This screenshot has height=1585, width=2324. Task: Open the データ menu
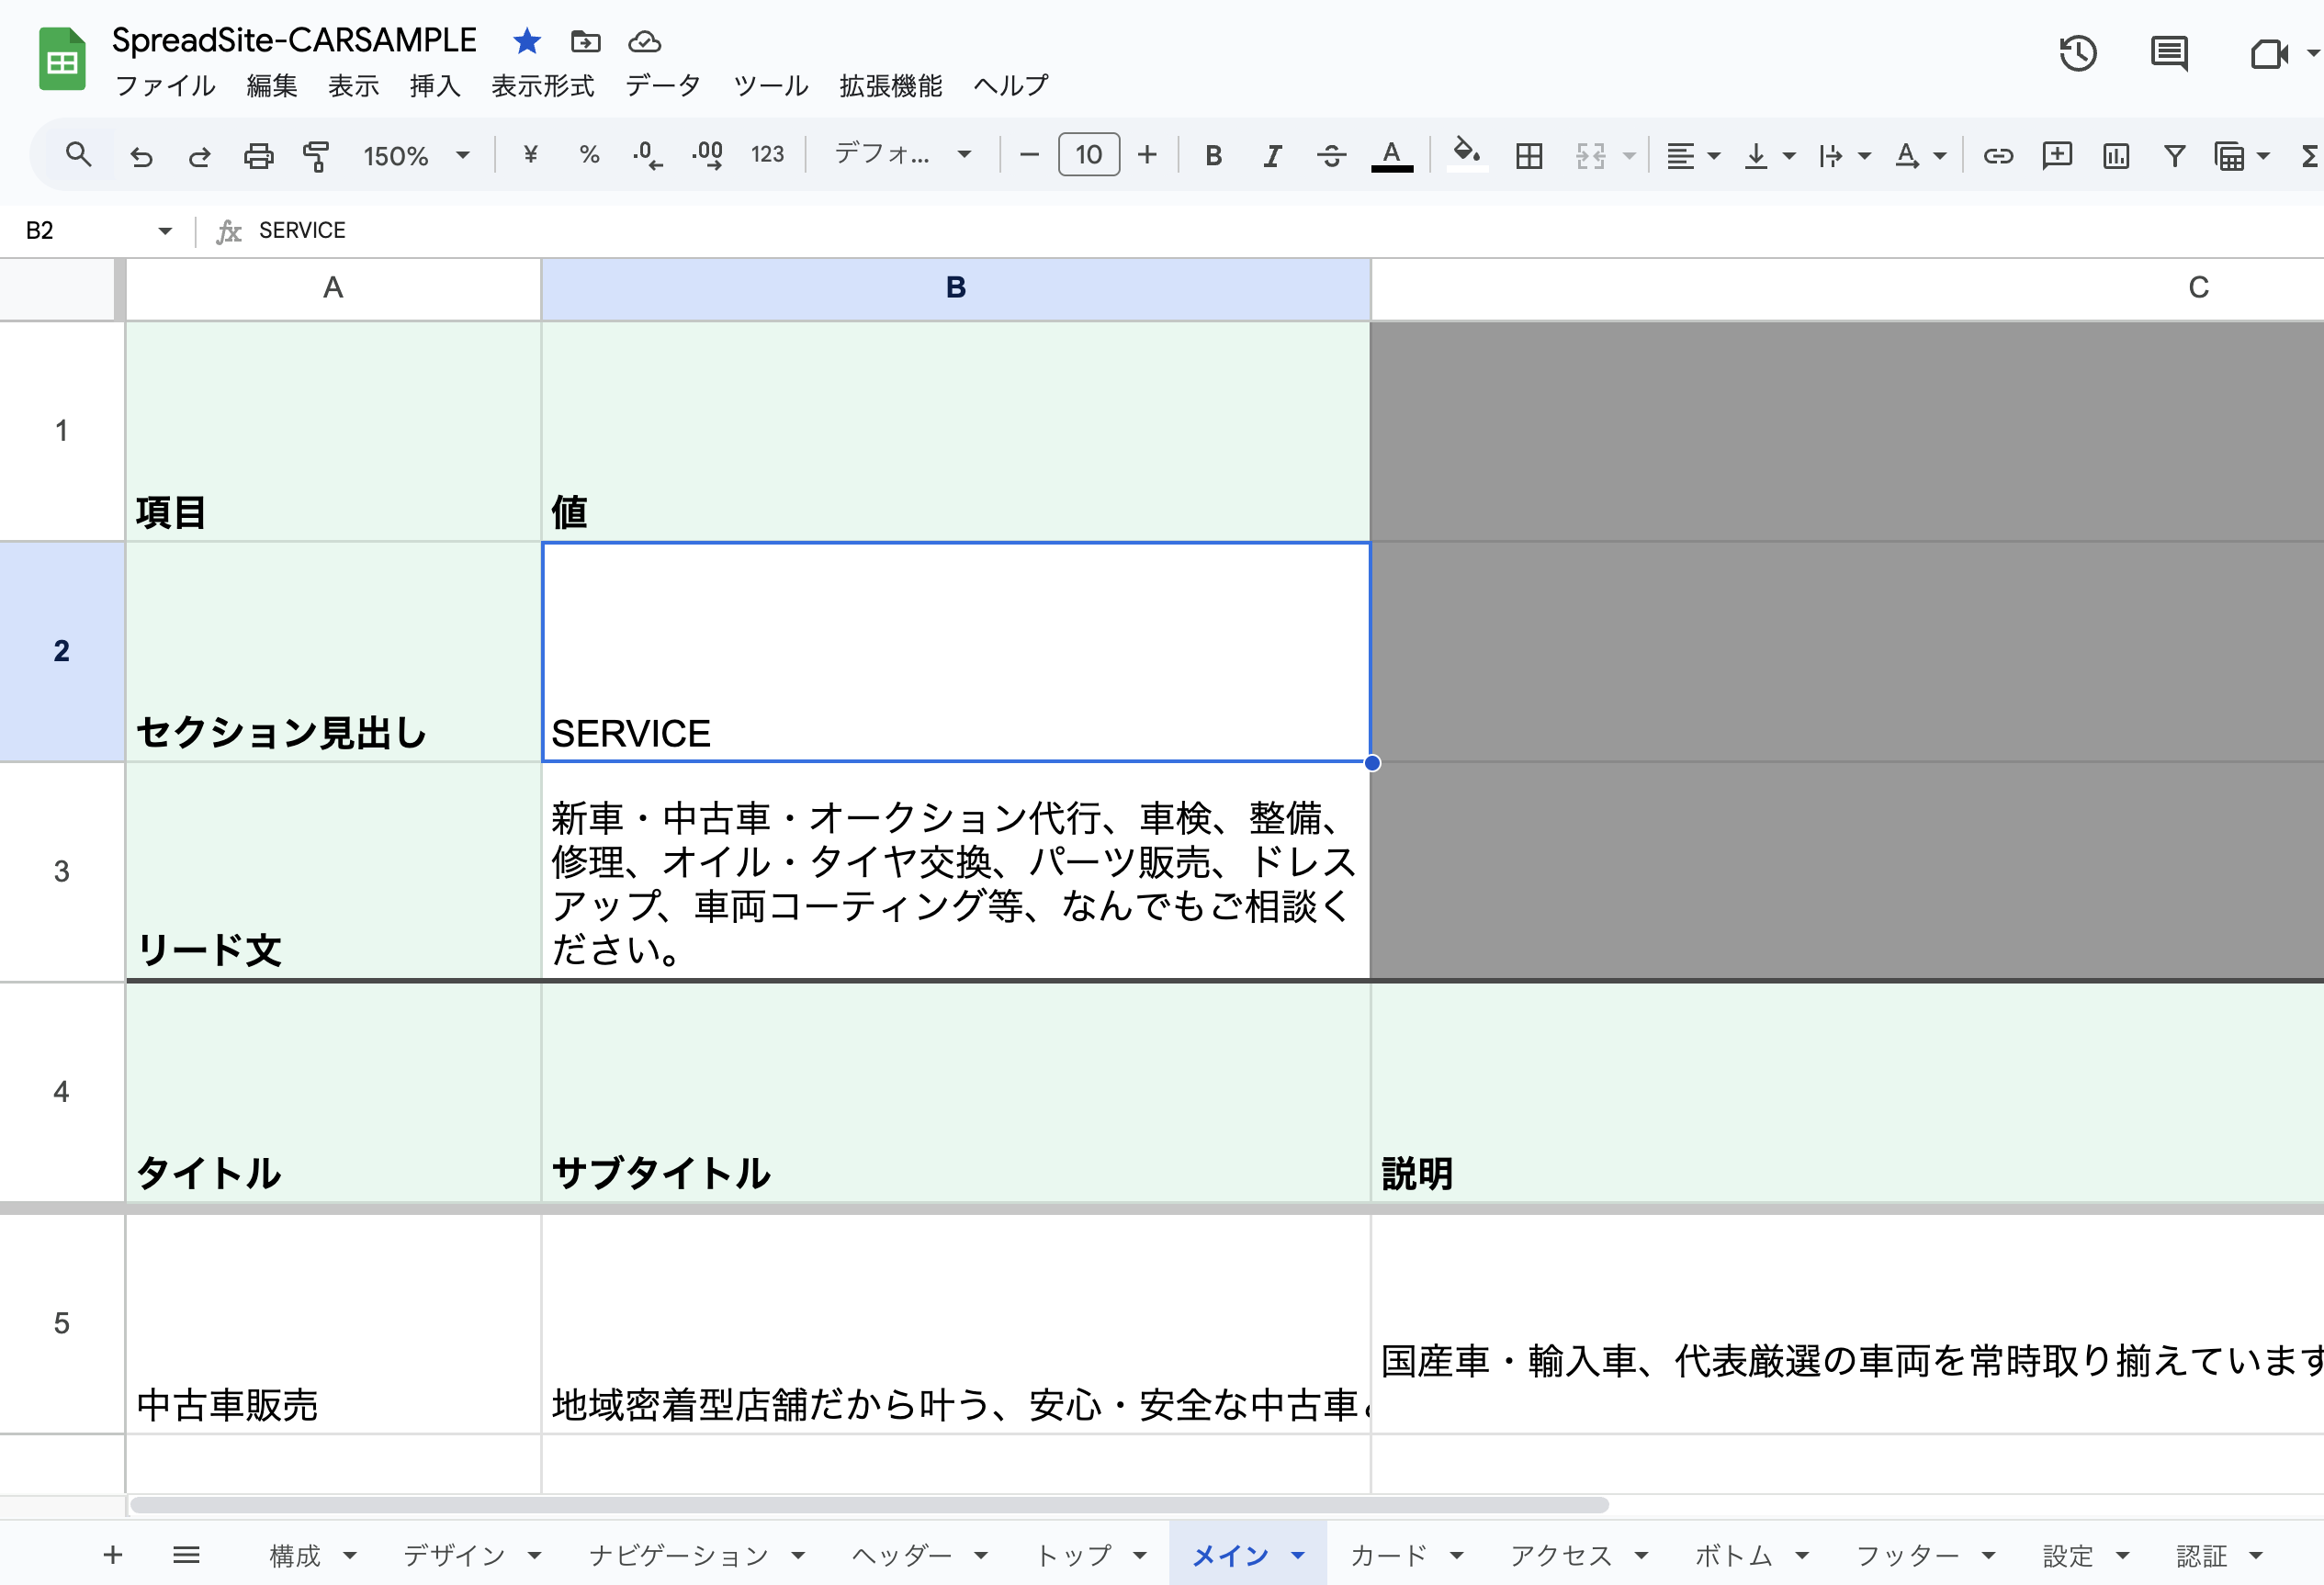coord(662,86)
